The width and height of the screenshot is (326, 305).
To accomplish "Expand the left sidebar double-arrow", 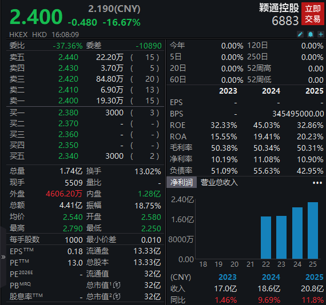I will coord(3,257).
